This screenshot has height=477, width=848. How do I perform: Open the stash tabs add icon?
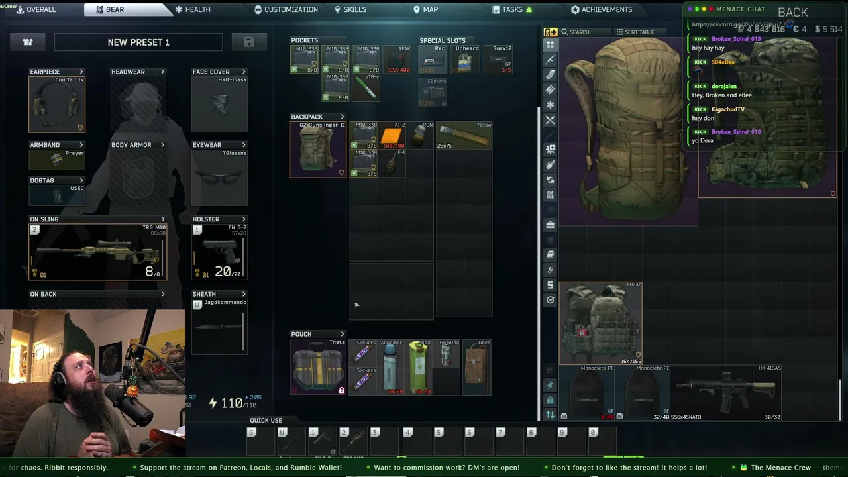click(551, 32)
